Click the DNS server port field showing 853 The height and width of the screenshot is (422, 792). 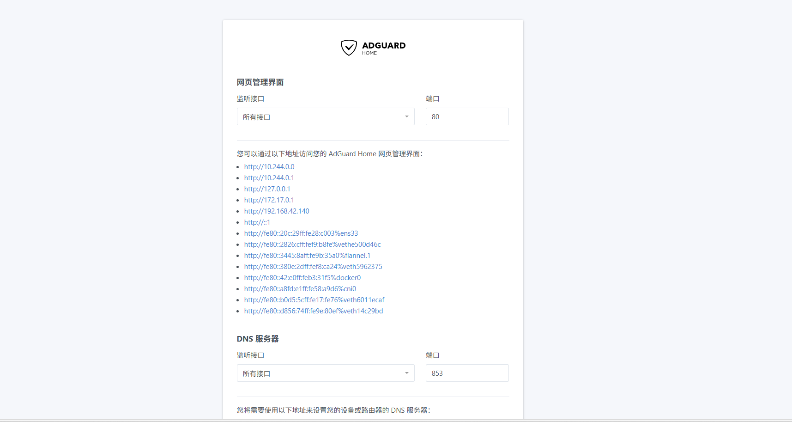[467, 373]
